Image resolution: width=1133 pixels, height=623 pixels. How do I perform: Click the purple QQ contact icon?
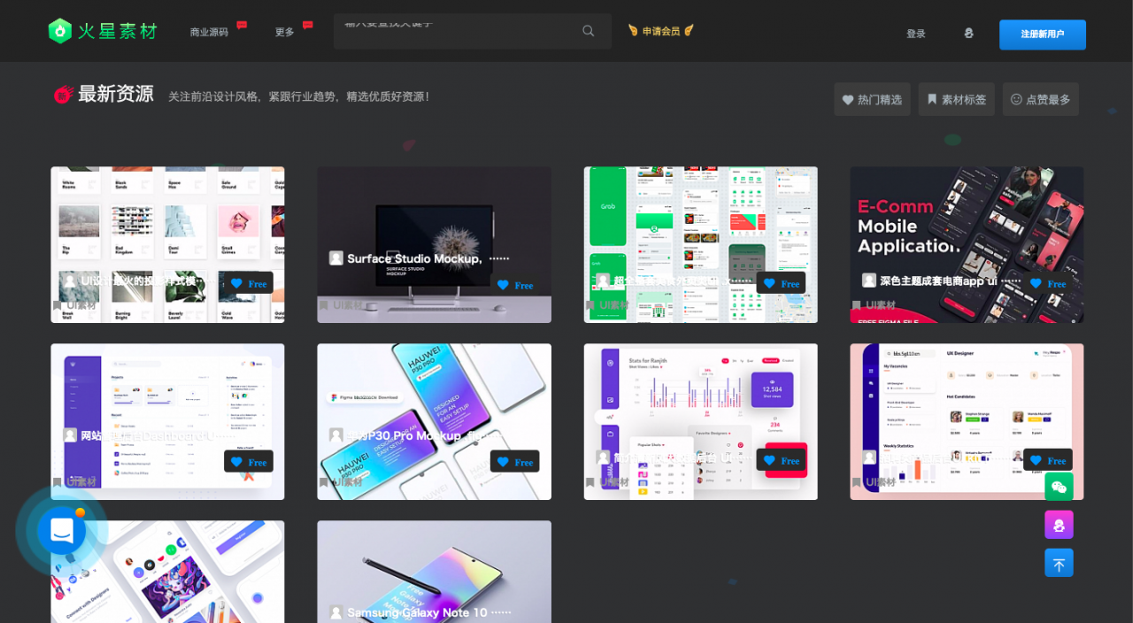coord(1059,524)
